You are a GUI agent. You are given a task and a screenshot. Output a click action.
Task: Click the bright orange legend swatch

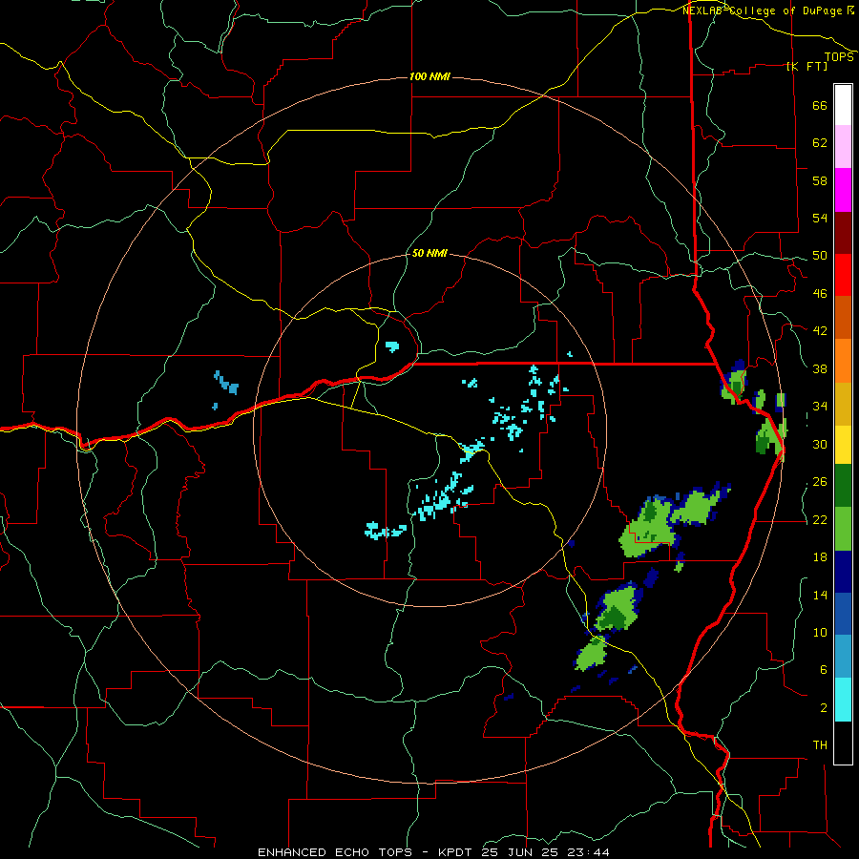[843, 360]
